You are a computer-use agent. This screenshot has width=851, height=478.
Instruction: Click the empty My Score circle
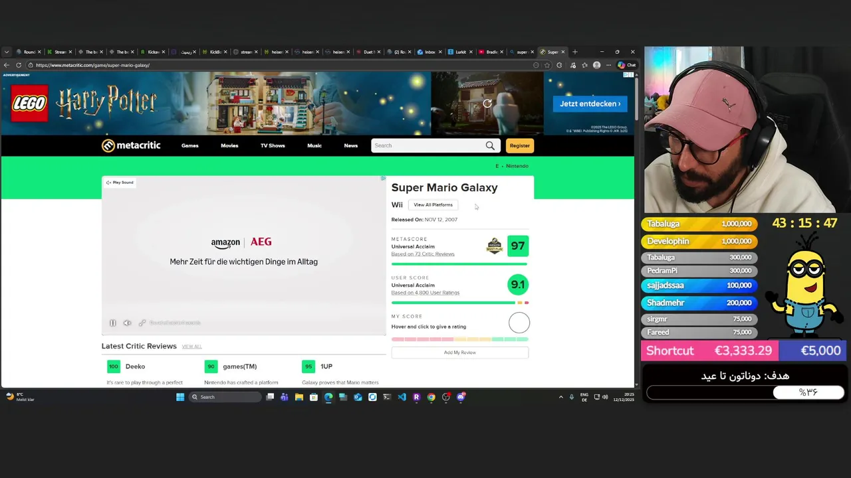point(519,323)
